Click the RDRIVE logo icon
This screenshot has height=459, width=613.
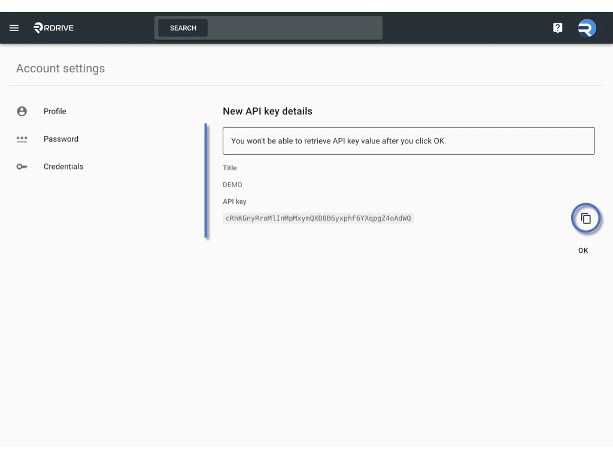coord(38,27)
